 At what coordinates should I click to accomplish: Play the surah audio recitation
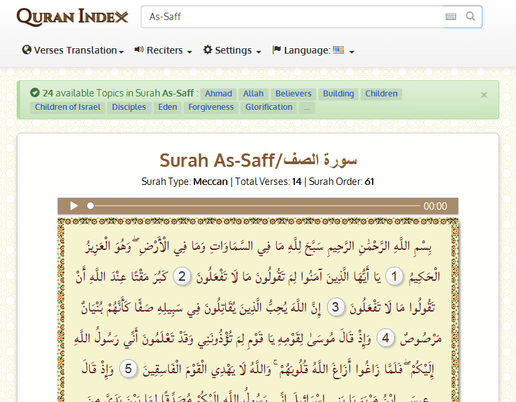click(x=74, y=206)
